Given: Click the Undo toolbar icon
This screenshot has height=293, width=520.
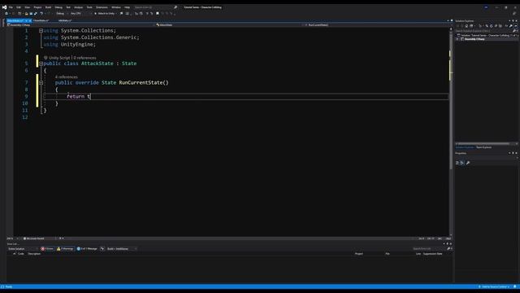Looking at the screenshot, I should tap(41, 14).
